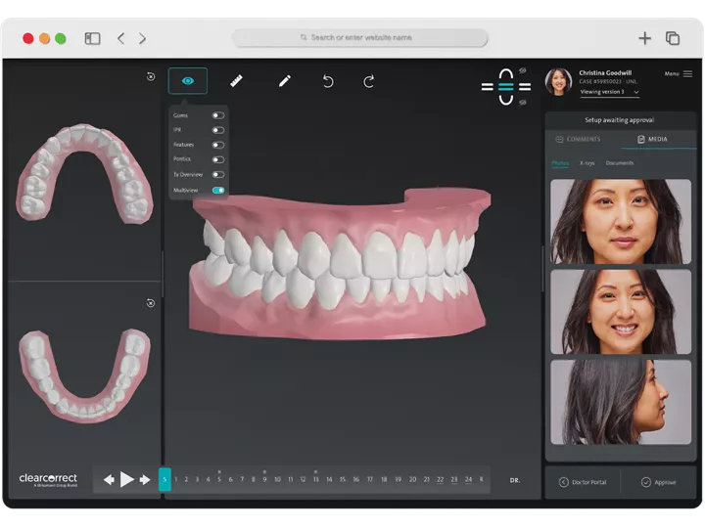
Task: Go to Doctor Portal
Action: (583, 482)
